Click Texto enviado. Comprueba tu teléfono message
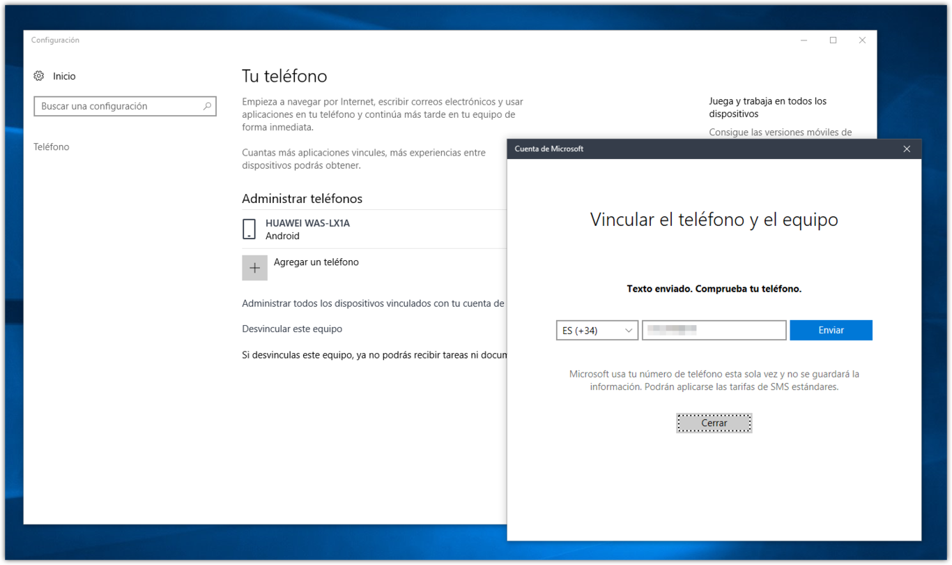This screenshot has height=565, width=952. point(714,289)
